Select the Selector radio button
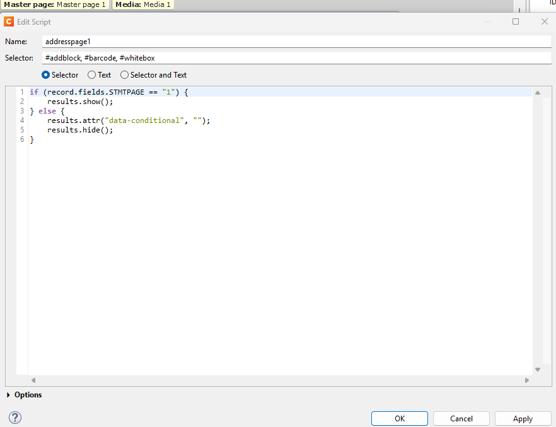556x427 pixels. coord(45,75)
